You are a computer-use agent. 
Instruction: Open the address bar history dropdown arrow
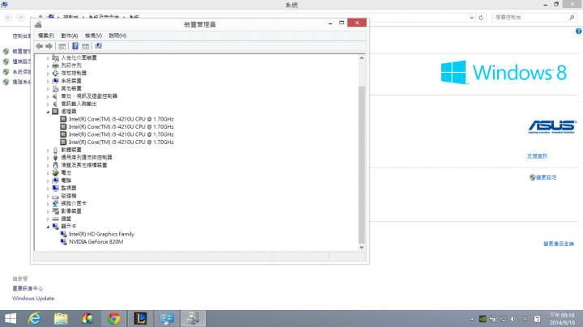point(471,18)
